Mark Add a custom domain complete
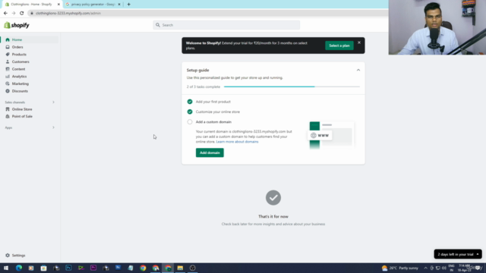 190,122
